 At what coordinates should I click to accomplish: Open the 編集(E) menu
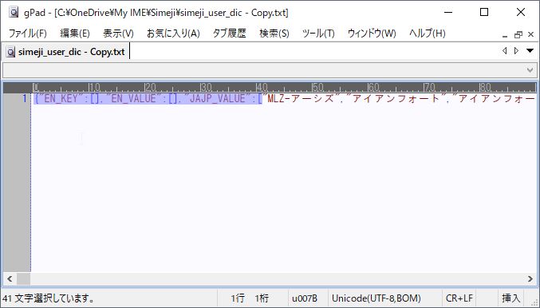coord(75,34)
